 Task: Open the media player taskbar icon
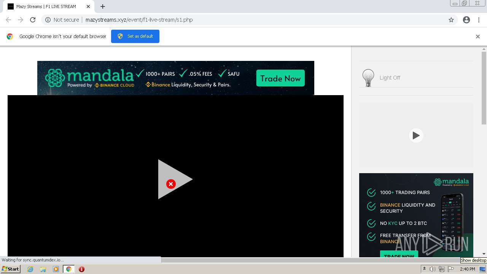56,269
